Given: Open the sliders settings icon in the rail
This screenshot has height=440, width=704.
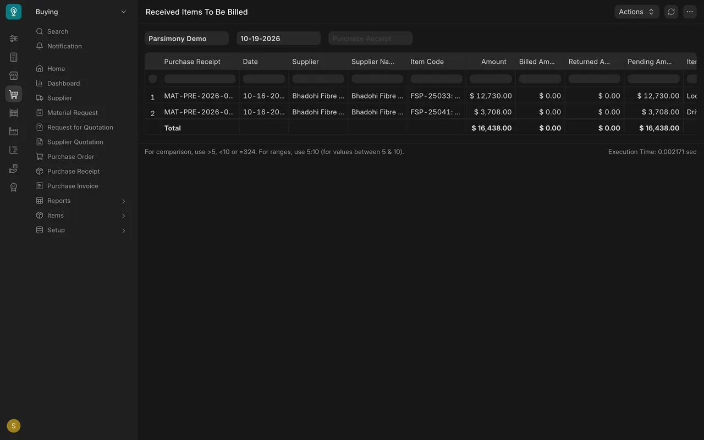Looking at the screenshot, I should tap(14, 38).
